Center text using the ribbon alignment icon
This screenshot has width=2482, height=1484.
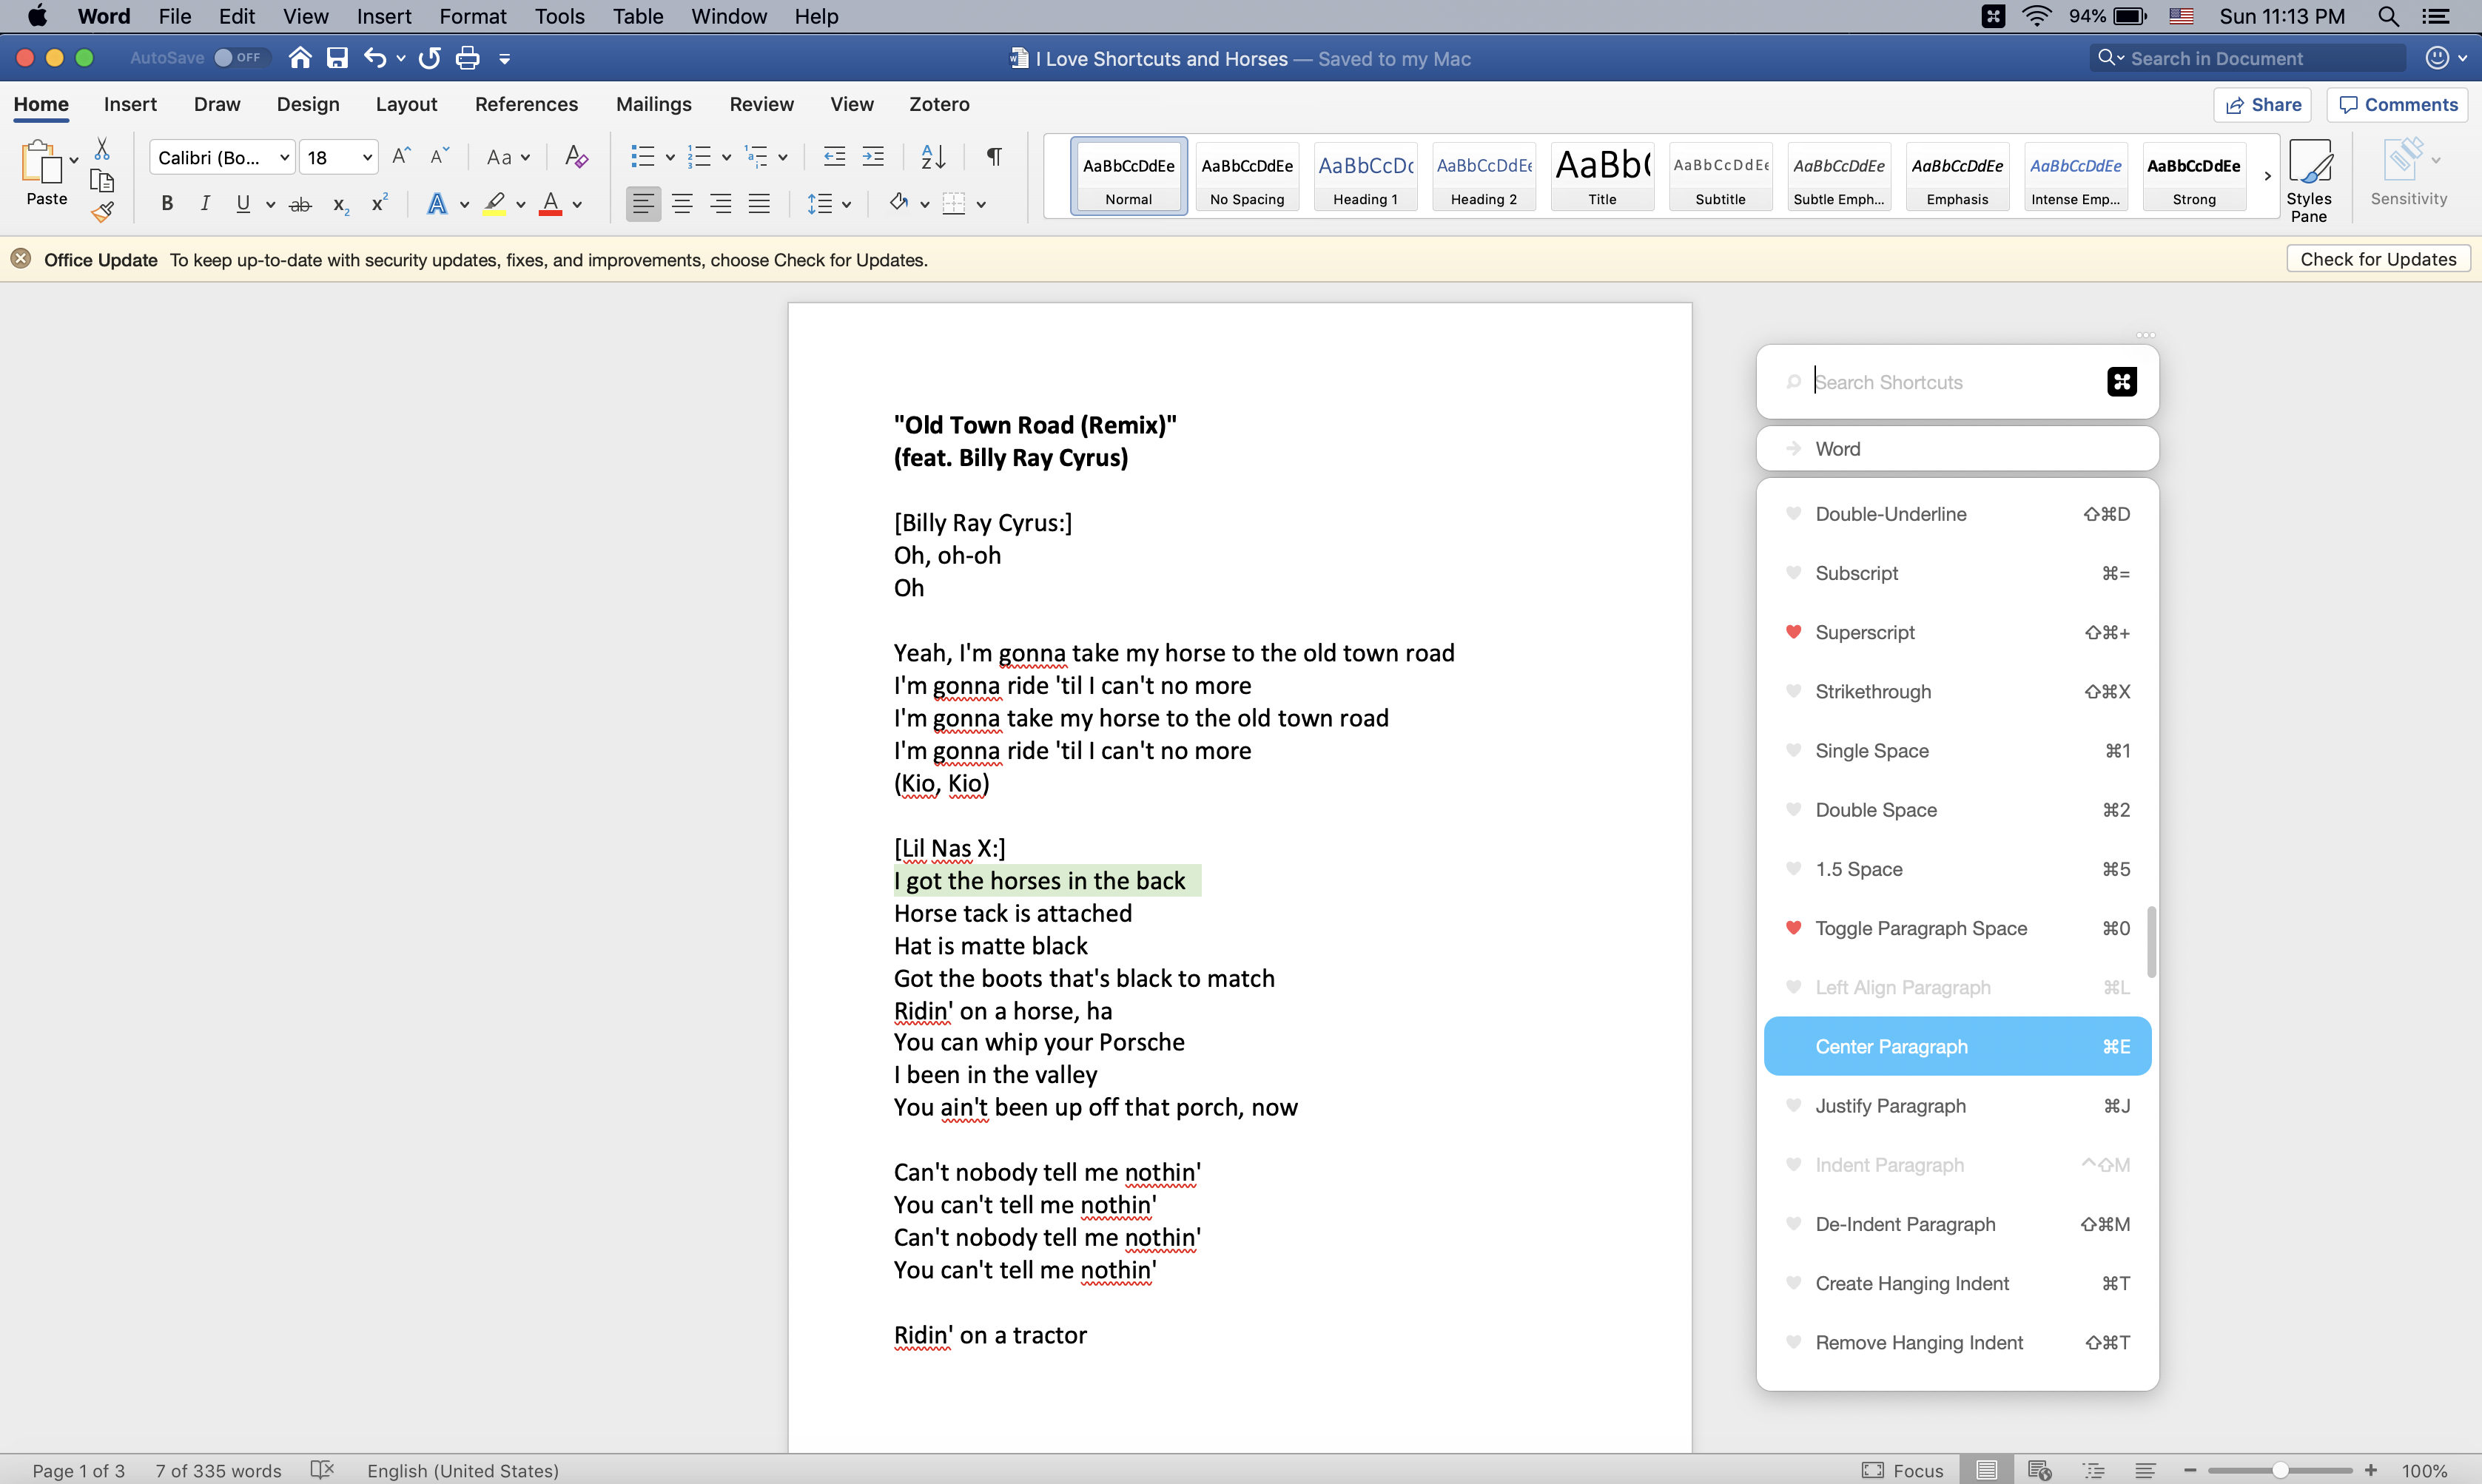682,205
